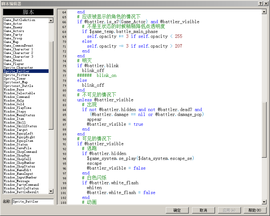Click the 帮助 (Help) button
The width and height of the screenshot is (270, 216).
255,210
